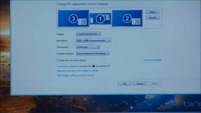This screenshot has width=201, height=113.
Task: Click the Detect button
Action: (153, 12)
